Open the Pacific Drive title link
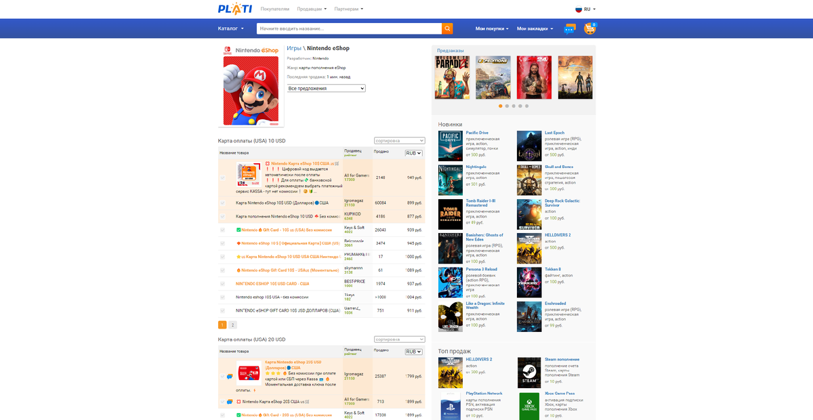Viewport: 813px width, 420px height. point(477,133)
